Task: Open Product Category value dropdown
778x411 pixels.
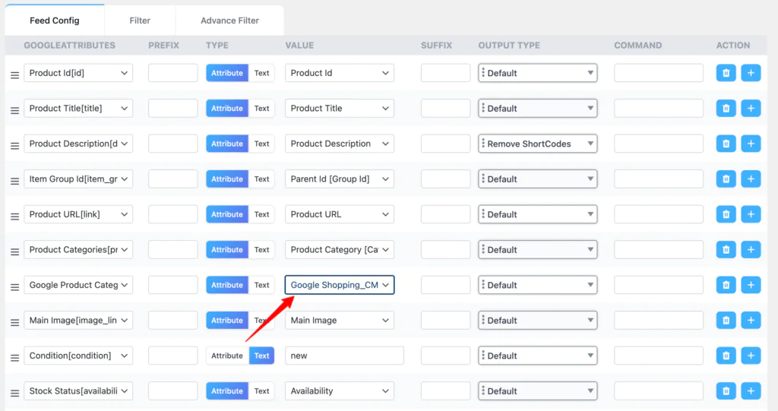Action: point(340,250)
